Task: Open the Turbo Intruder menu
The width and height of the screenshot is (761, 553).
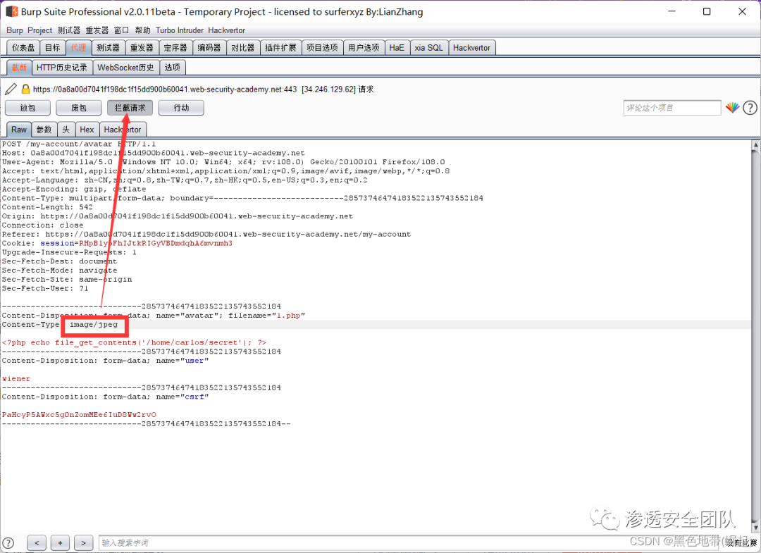Action: coord(180,30)
